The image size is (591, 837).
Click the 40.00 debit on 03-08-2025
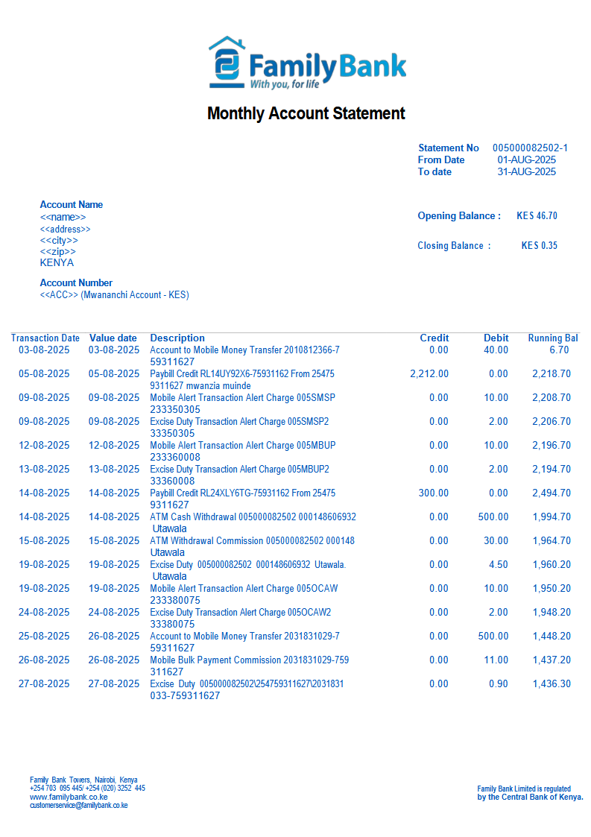click(496, 350)
